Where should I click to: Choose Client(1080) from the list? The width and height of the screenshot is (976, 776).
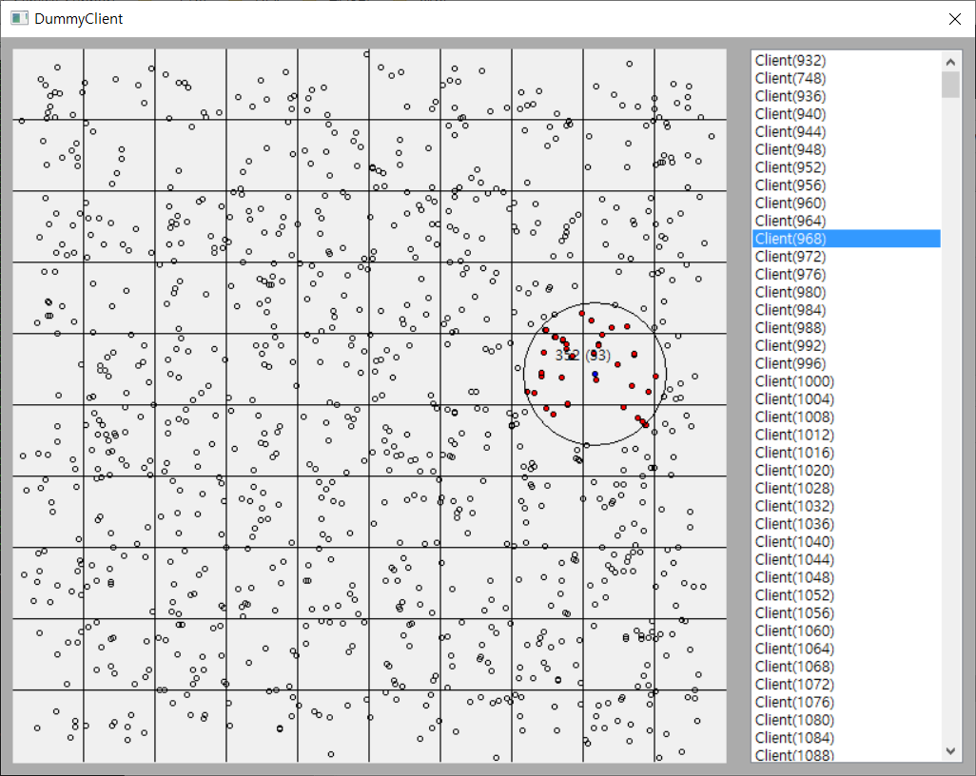(846, 720)
